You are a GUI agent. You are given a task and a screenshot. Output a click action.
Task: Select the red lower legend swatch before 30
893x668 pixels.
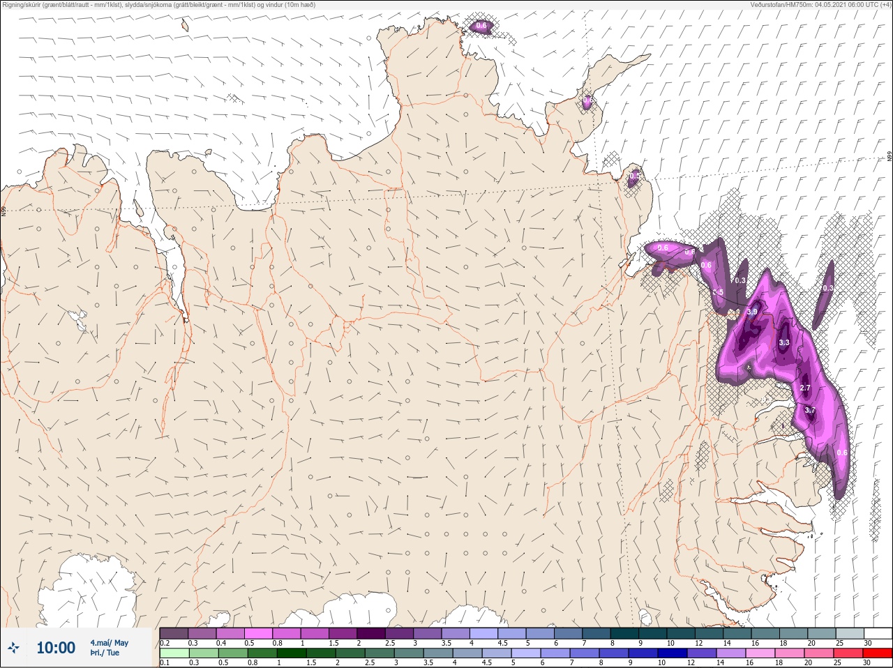pyautogui.click(x=878, y=653)
